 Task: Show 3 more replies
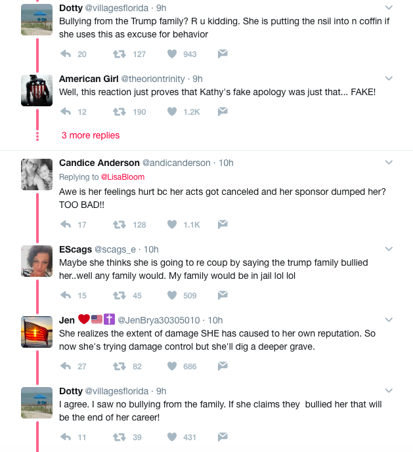pyautogui.click(x=91, y=135)
